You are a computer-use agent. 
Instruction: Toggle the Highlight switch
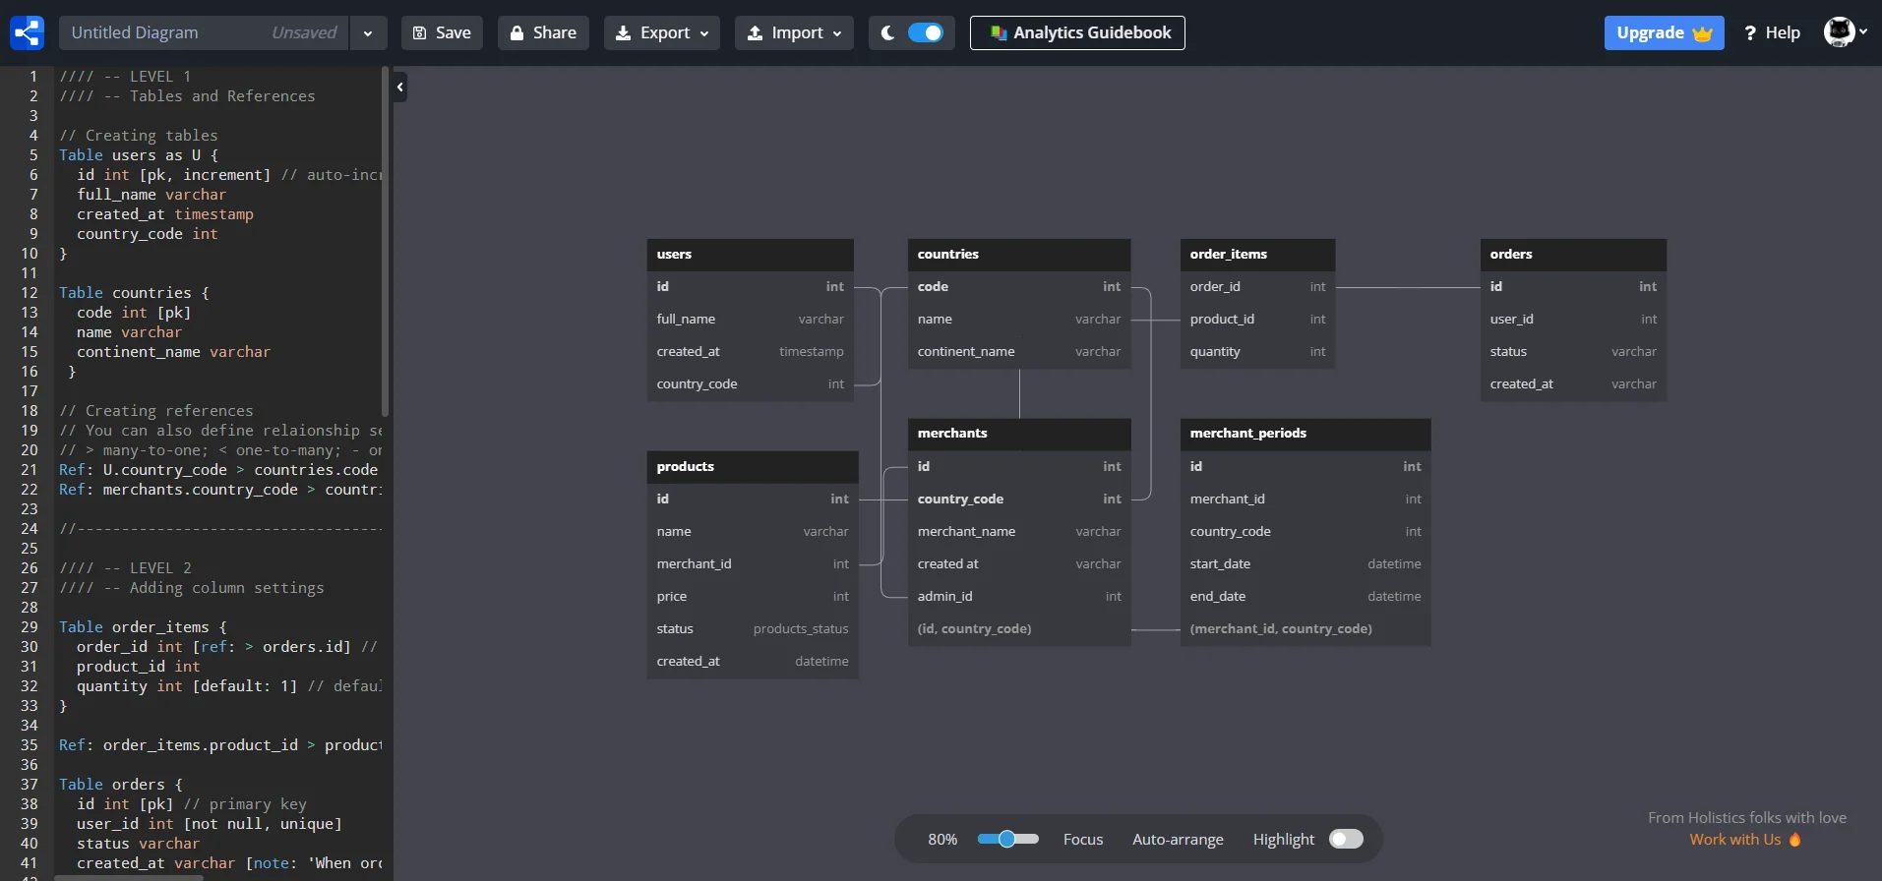1346,839
